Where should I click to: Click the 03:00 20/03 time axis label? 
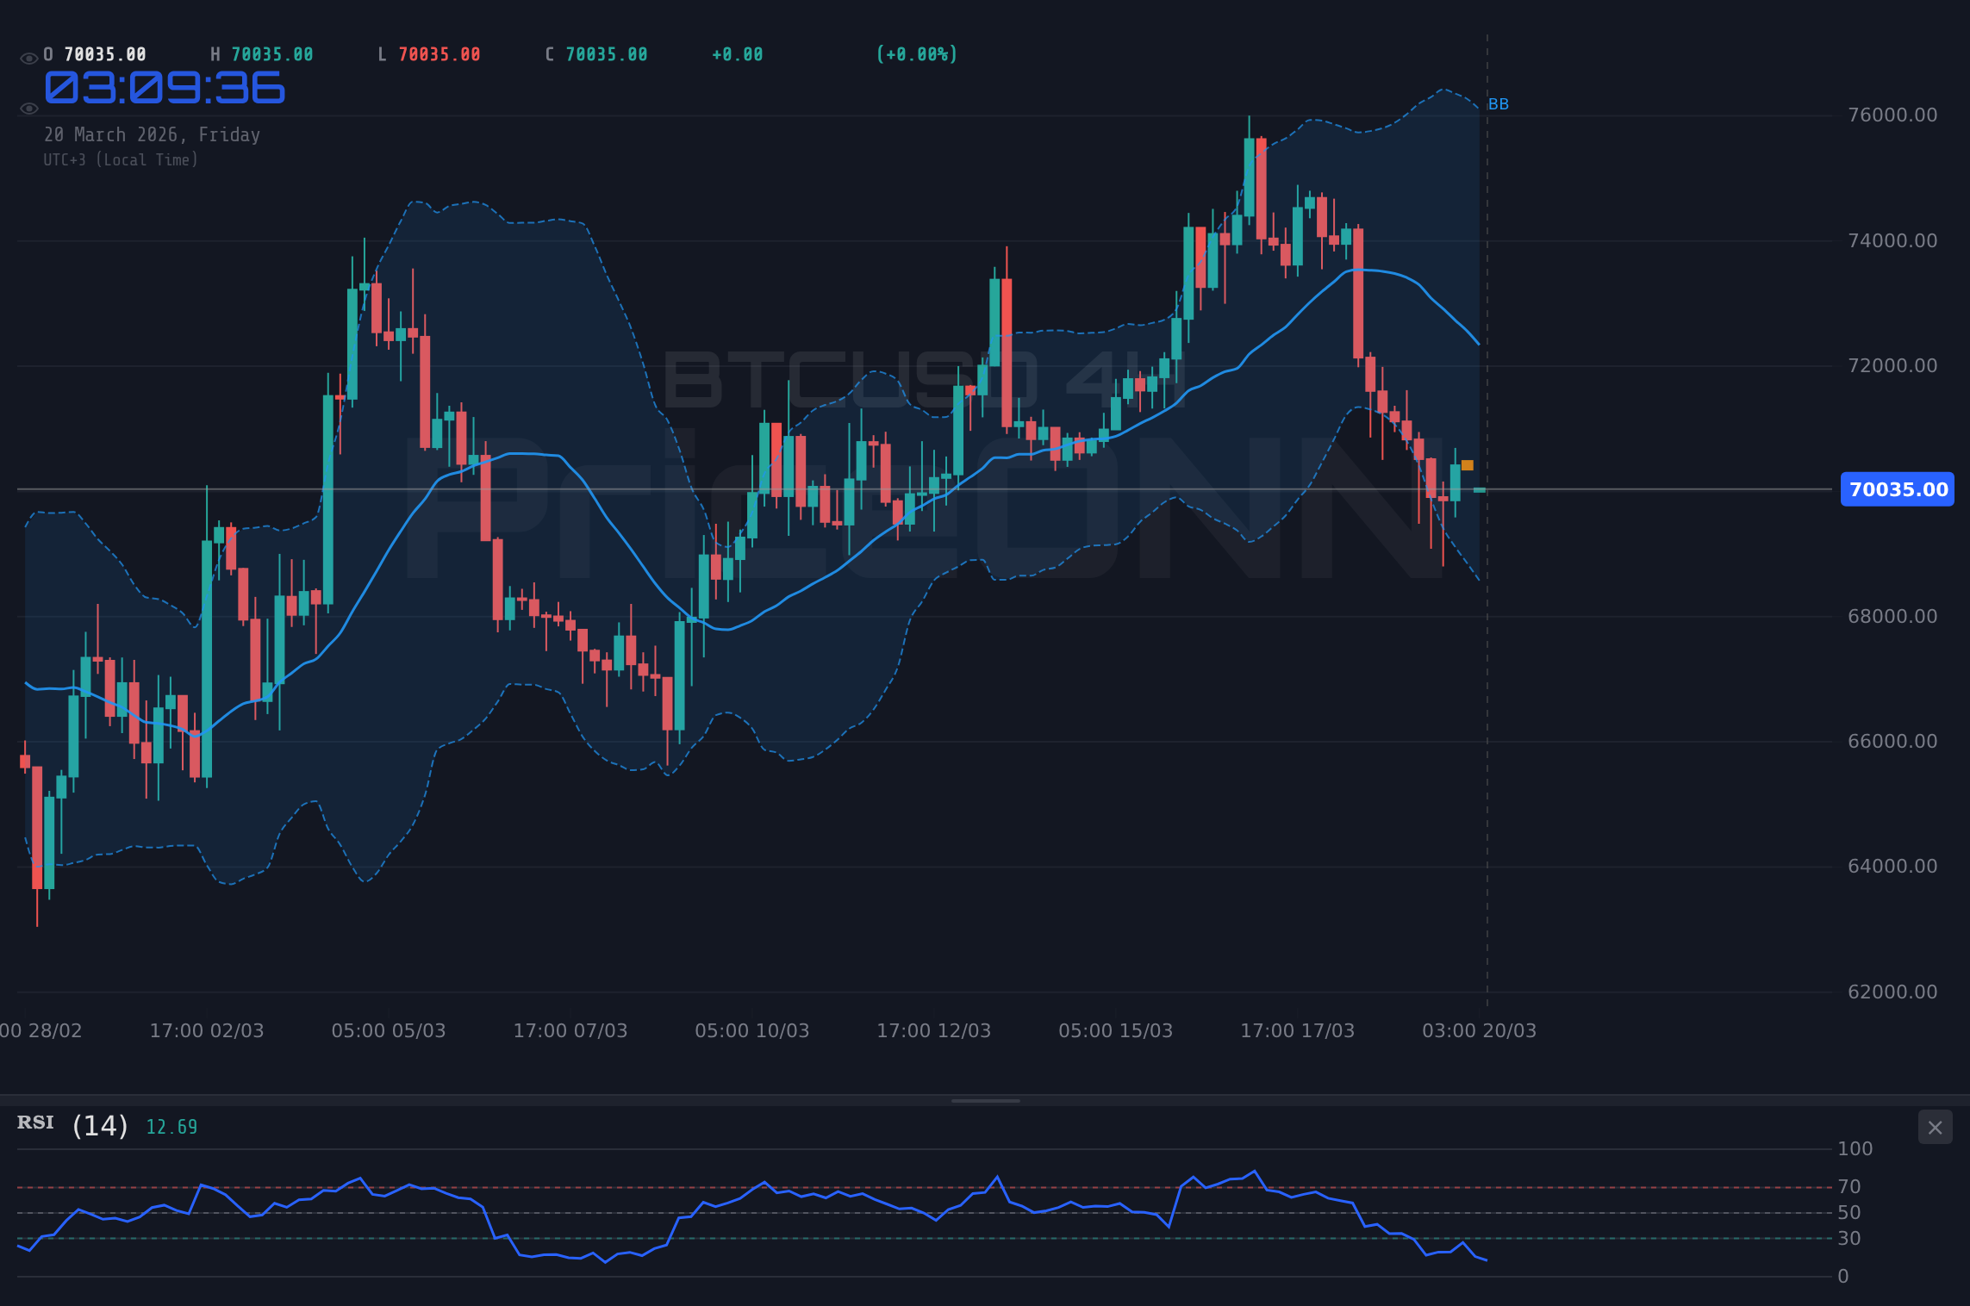coord(1480,1030)
